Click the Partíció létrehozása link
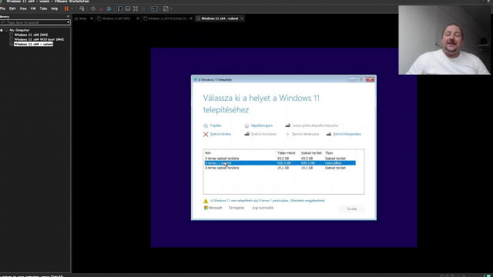Viewport: 493px width, 277px height. (x=306, y=134)
